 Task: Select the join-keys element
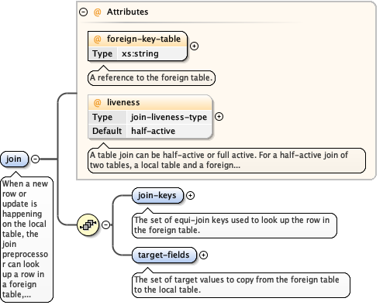pyautogui.click(x=157, y=195)
